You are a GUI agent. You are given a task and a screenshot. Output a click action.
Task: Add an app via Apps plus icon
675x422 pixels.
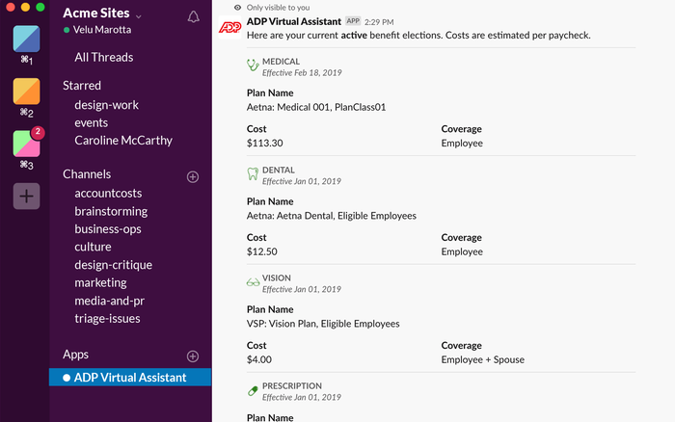(193, 356)
